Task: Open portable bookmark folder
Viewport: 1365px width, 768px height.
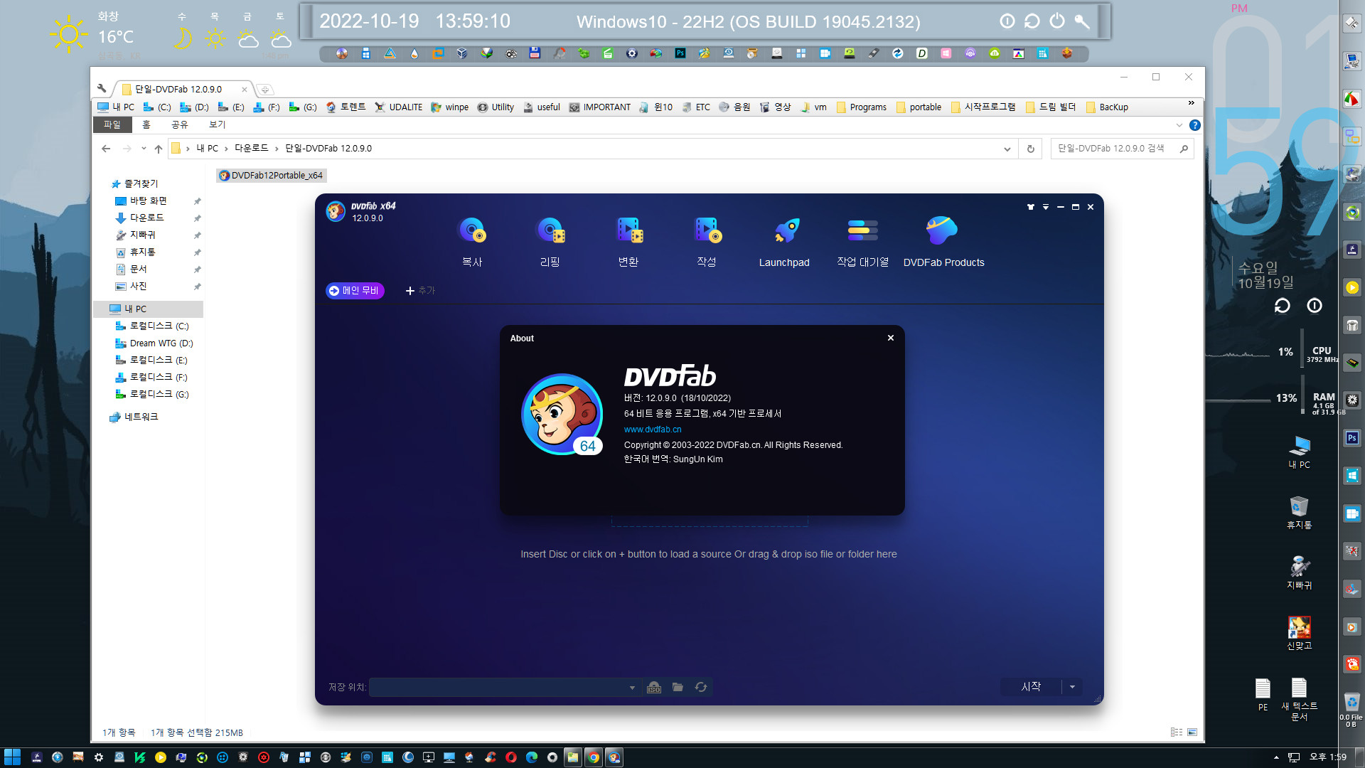Action: click(919, 107)
